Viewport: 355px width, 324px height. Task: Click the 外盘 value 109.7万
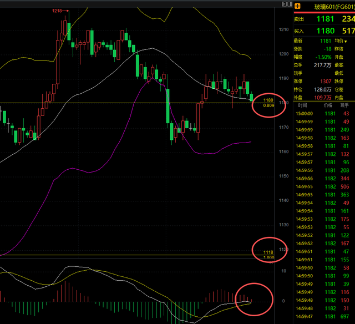(x=323, y=98)
